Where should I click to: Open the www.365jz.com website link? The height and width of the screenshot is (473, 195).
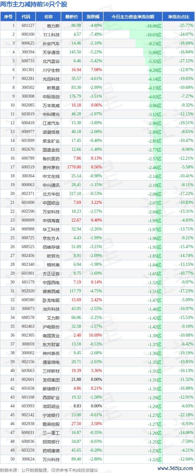175,468
